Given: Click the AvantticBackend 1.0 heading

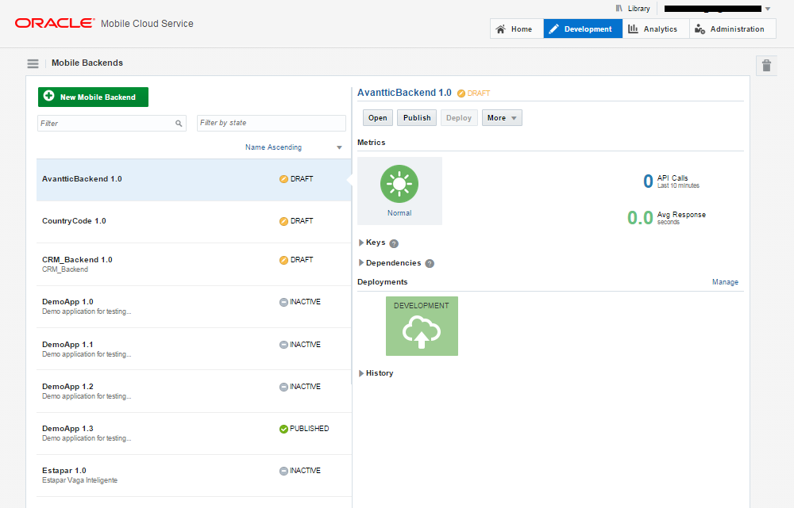Looking at the screenshot, I should pos(404,93).
